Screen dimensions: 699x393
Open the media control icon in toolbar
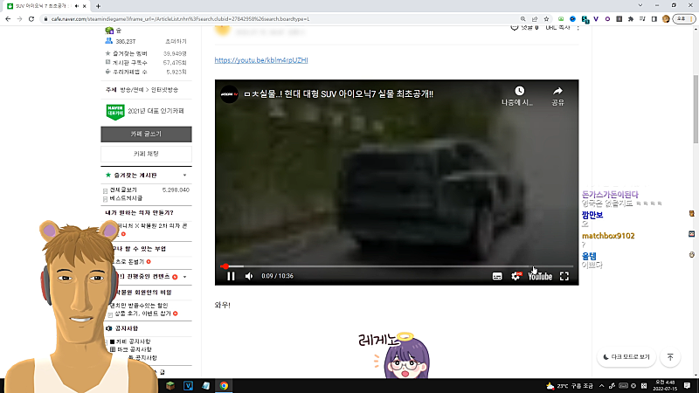(x=642, y=19)
